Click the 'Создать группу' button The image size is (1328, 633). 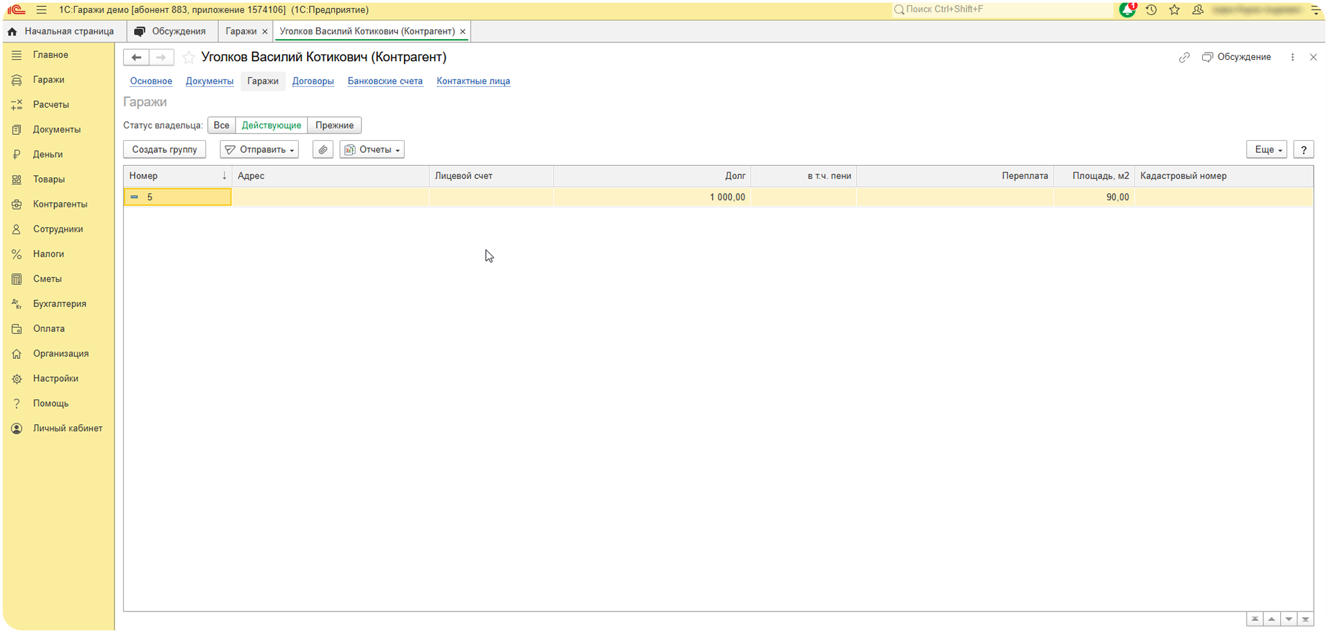point(164,149)
